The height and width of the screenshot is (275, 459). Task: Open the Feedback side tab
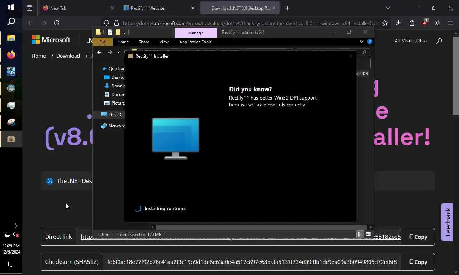pos(447,222)
